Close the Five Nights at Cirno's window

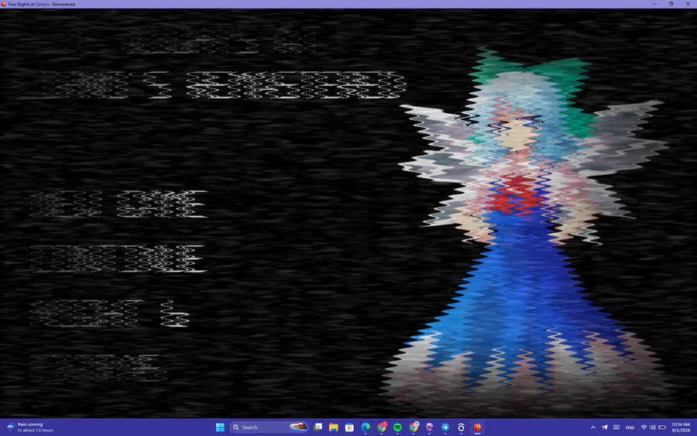[688, 4]
